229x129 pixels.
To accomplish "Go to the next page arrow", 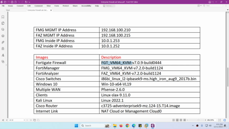I will [27, 120].
